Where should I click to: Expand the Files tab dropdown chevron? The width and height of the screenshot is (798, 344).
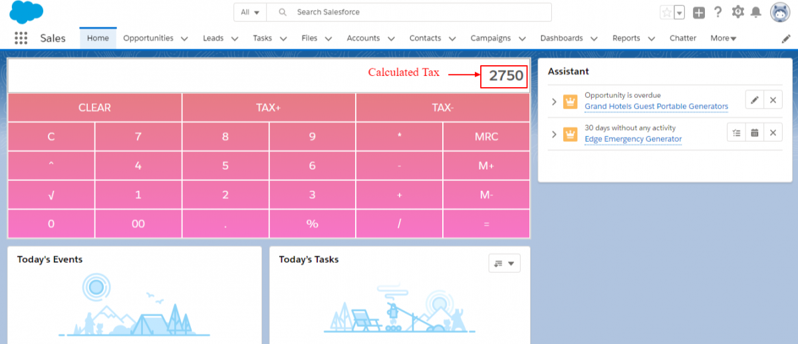tap(328, 39)
